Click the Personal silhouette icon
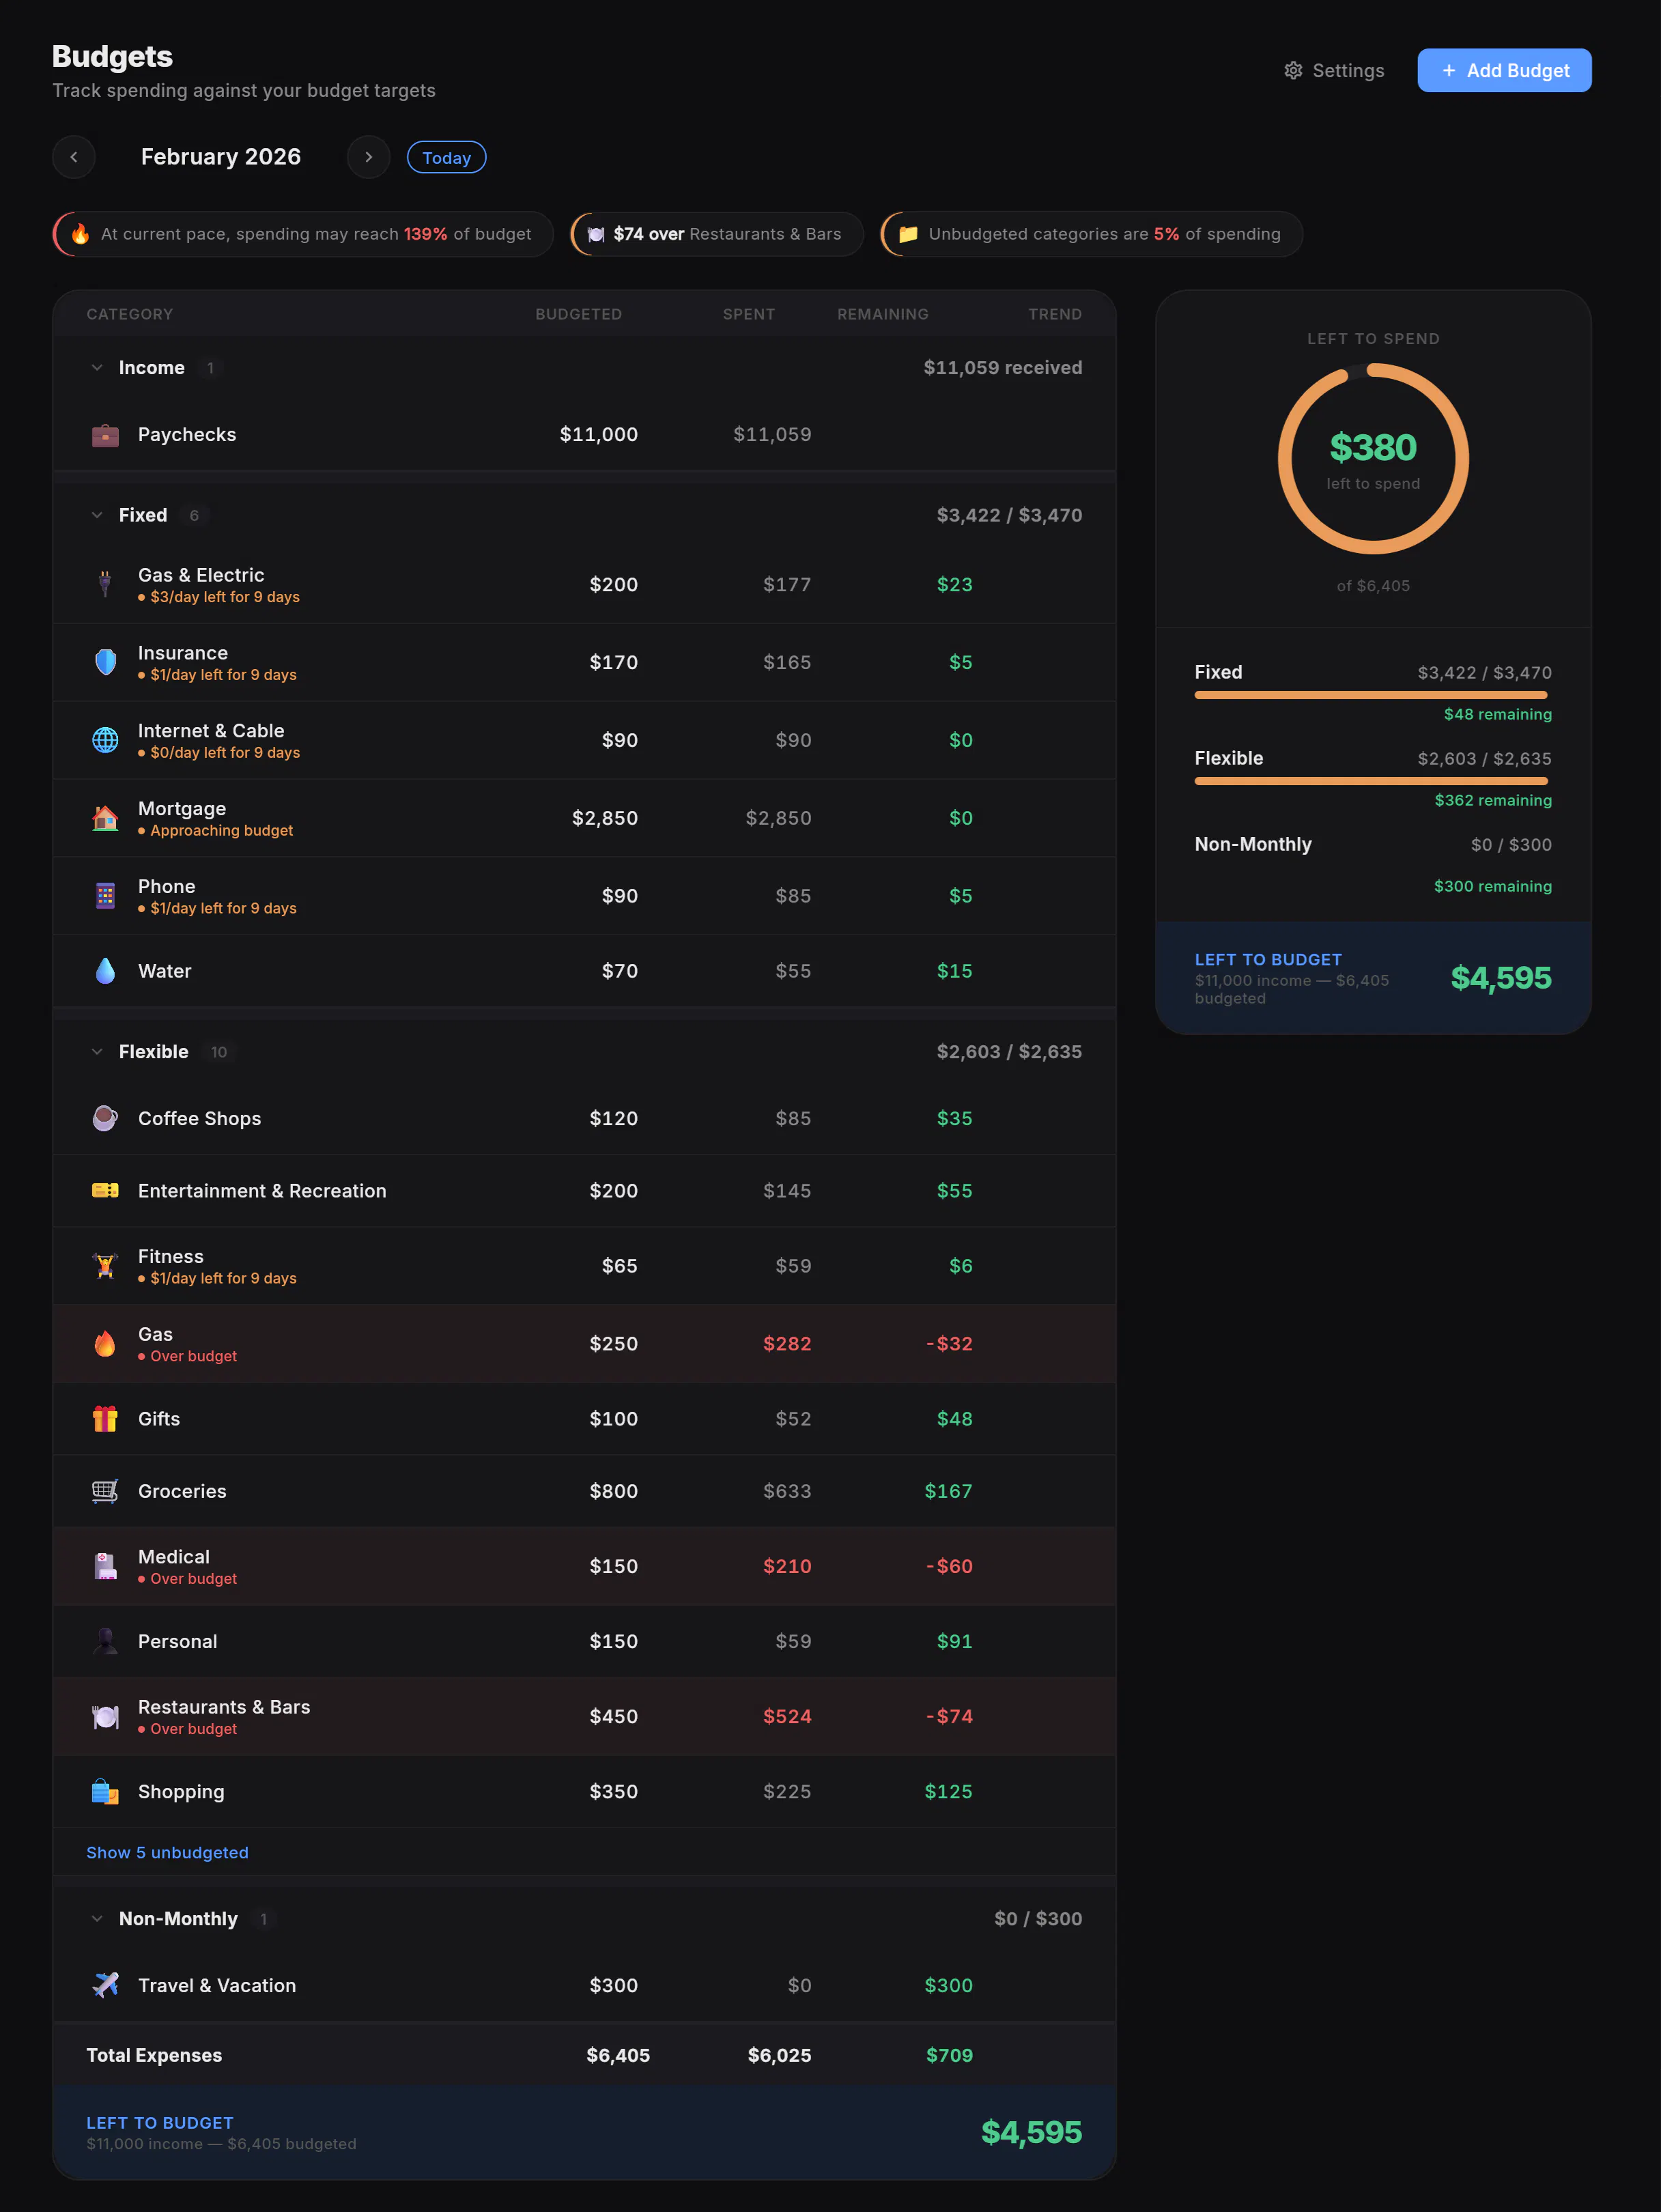1661x2212 pixels. [105, 1641]
